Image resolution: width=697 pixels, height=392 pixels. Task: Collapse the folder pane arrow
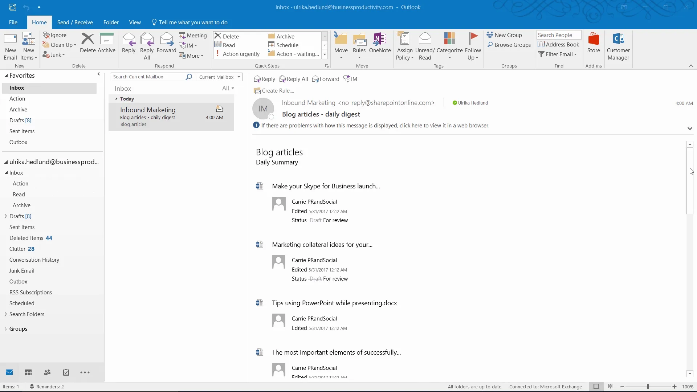coord(98,74)
